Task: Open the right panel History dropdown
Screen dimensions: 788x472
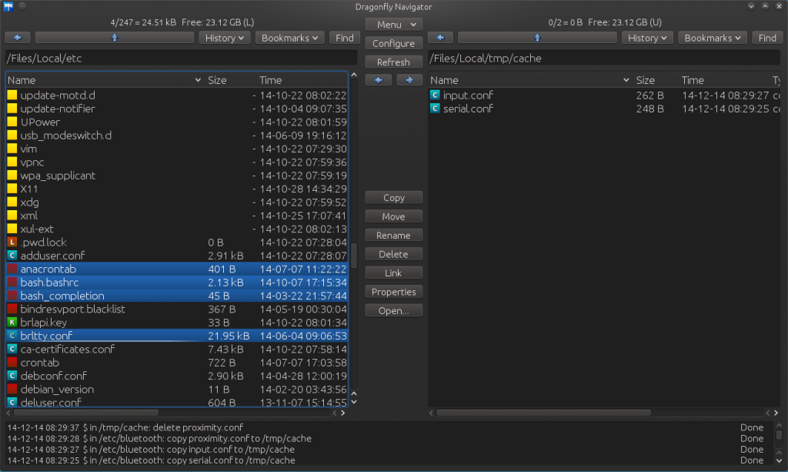Action: (x=647, y=38)
